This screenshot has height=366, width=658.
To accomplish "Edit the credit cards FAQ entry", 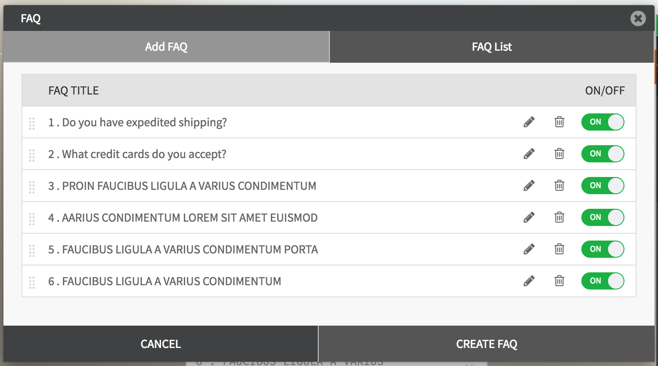I will [x=529, y=154].
